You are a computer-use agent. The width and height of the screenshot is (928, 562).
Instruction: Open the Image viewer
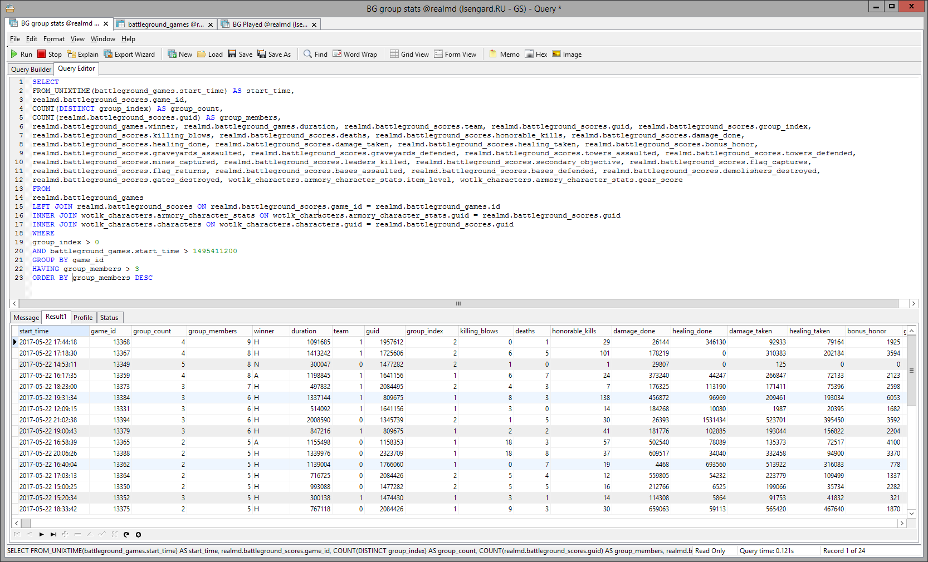tap(566, 54)
